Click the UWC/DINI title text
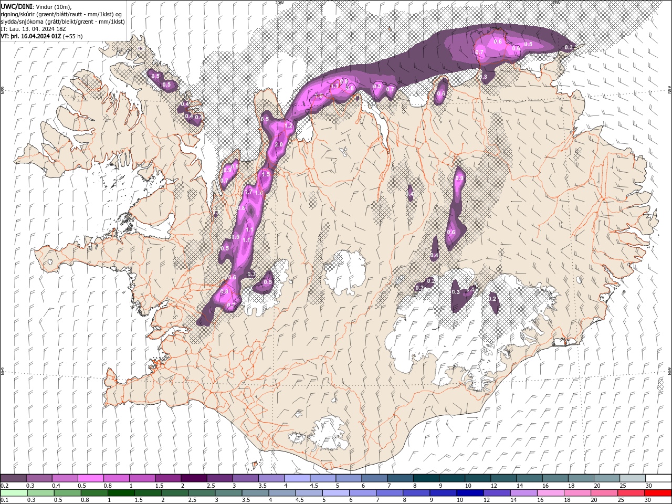The height and width of the screenshot is (504, 672). [17, 6]
